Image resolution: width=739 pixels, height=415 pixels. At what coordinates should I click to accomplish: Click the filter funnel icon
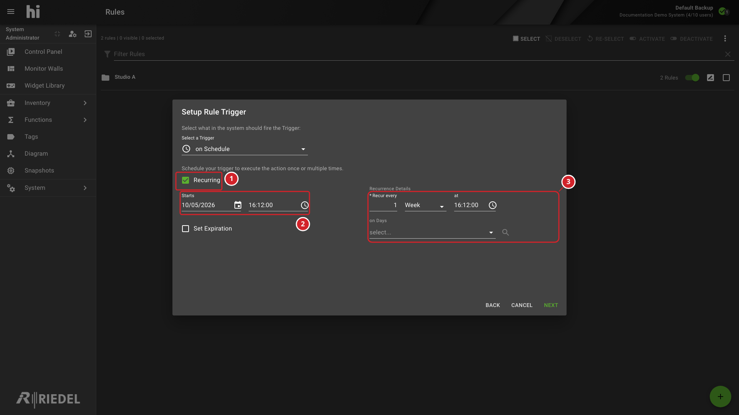click(107, 54)
